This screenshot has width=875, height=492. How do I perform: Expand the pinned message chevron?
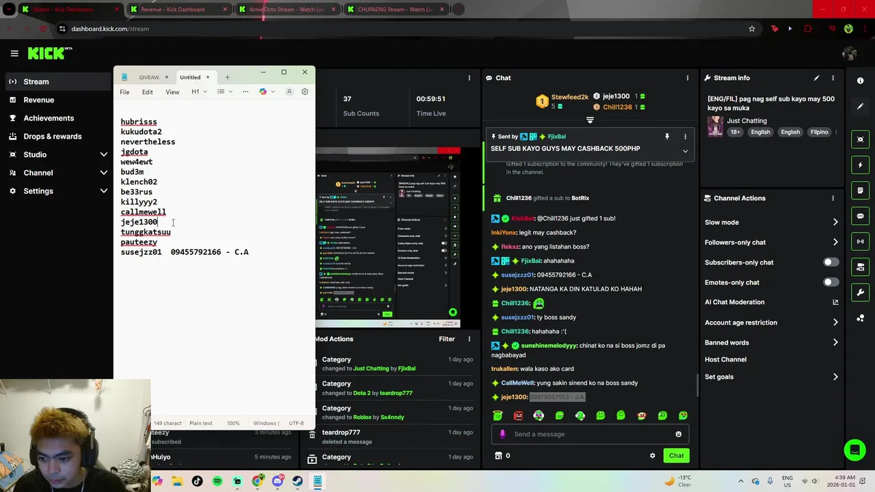[x=685, y=151]
